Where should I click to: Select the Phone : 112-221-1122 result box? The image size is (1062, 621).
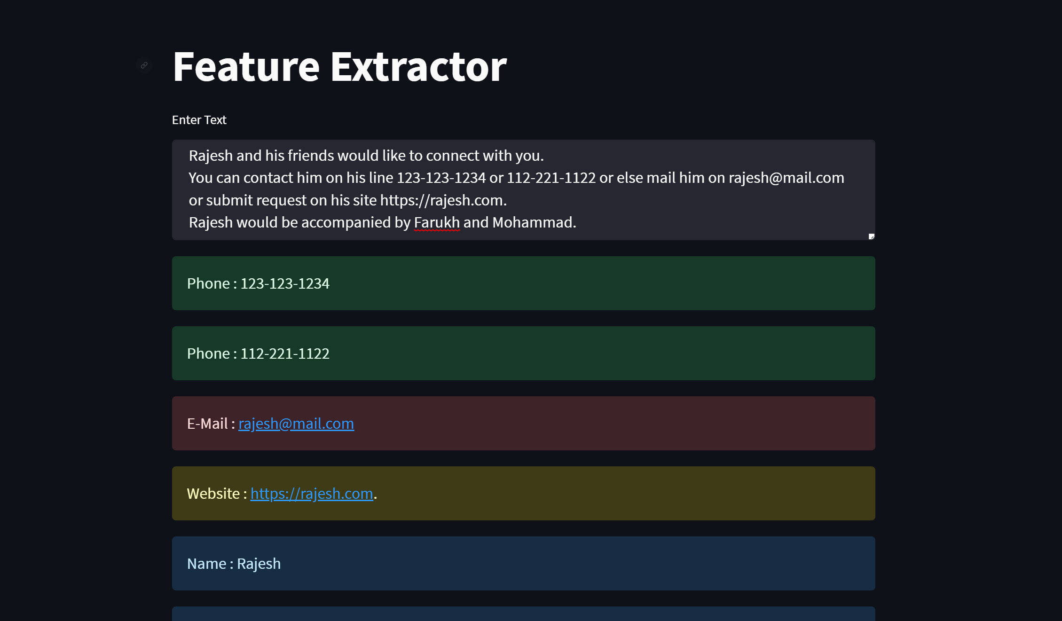pyautogui.click(x=523, y=353)
